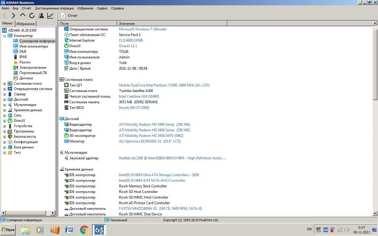Click the volume speaker tray icon
The width and height of the screenshot is (378, 236).
[x=347, y=230]
